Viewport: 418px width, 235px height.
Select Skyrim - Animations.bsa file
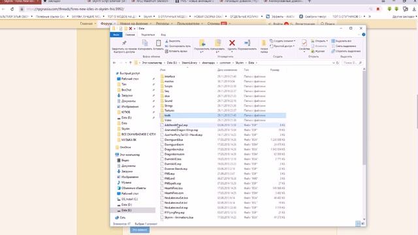click(x=178, y=217)
